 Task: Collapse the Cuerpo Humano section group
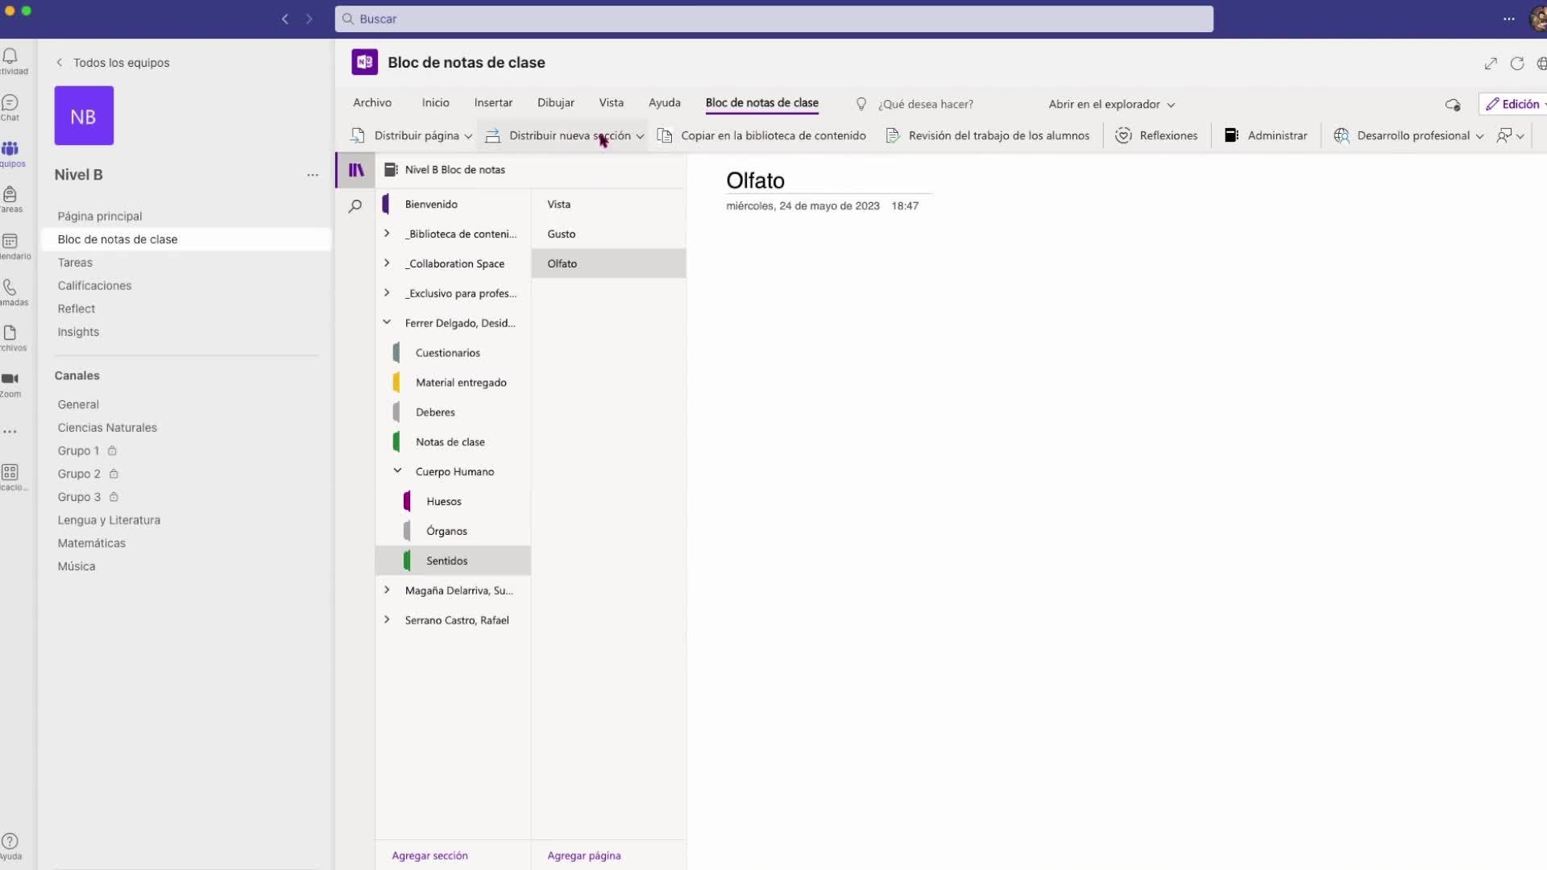(397, 471)
